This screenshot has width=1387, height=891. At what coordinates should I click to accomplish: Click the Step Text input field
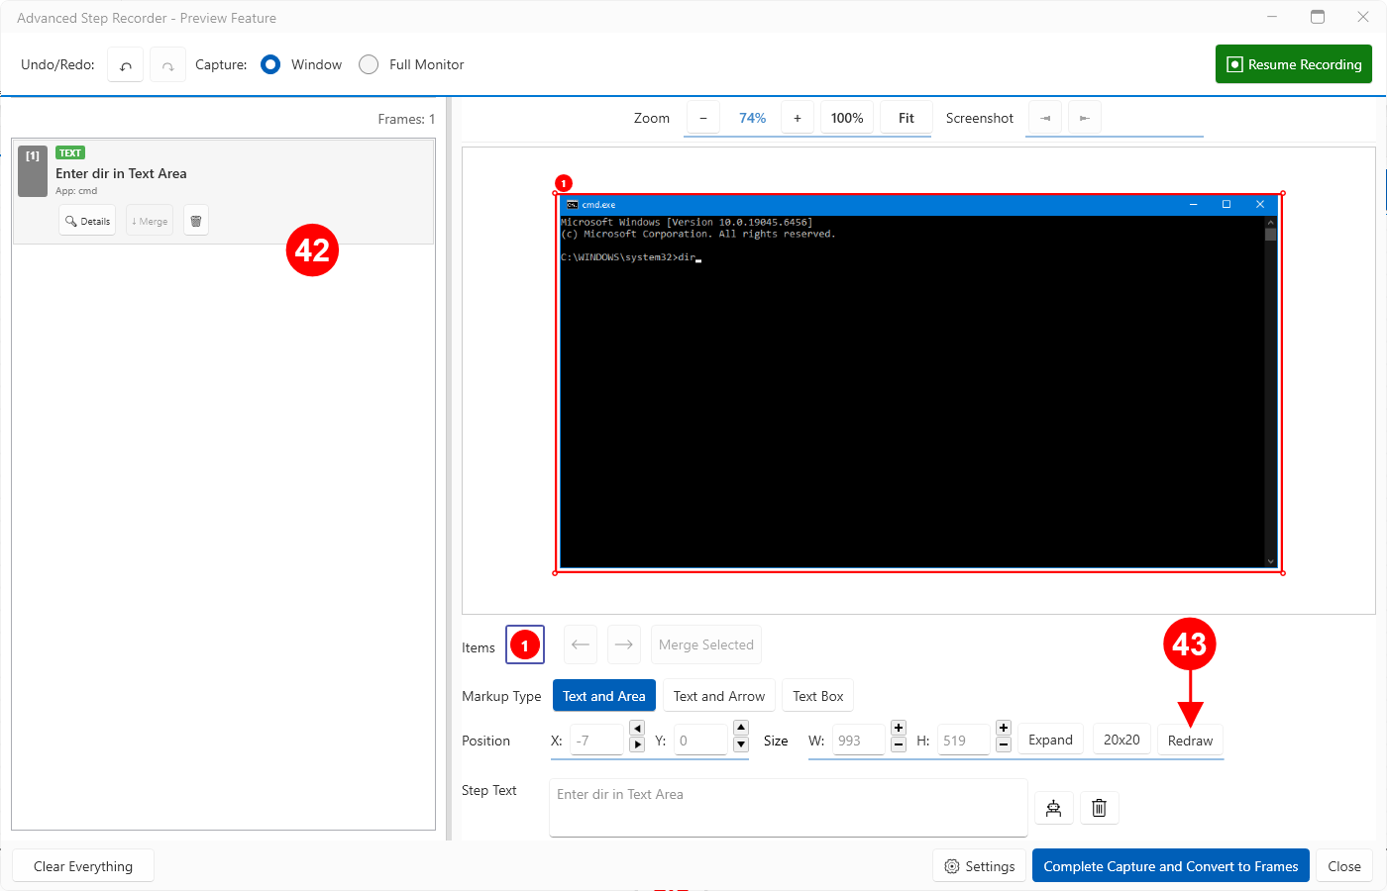[x=788, y=807]
